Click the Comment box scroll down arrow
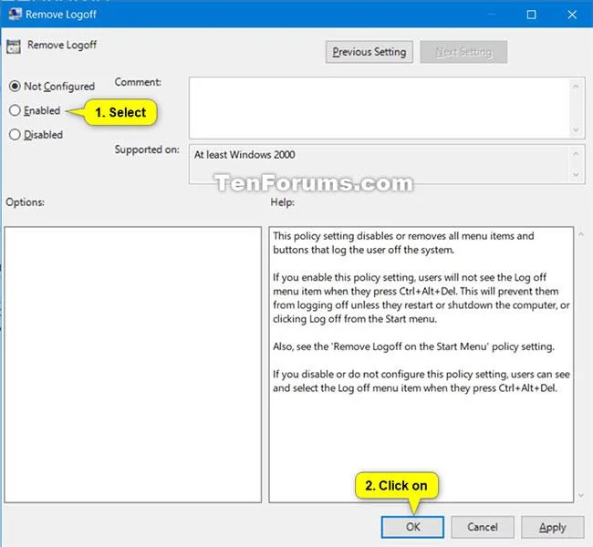593x547 pixels. click(x=576, y=129)
